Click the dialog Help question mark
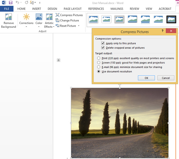 162,31
